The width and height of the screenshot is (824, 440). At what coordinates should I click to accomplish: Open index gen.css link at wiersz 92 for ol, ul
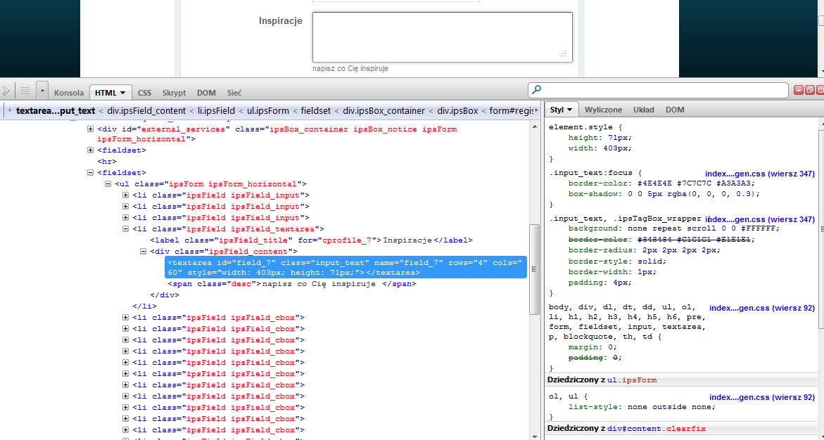761,397
